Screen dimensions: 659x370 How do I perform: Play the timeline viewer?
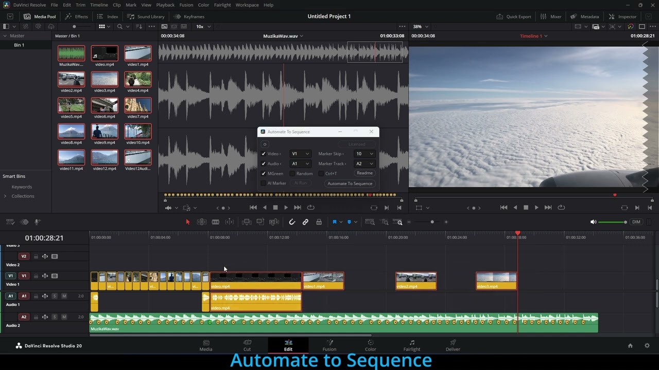pos(536,208)
